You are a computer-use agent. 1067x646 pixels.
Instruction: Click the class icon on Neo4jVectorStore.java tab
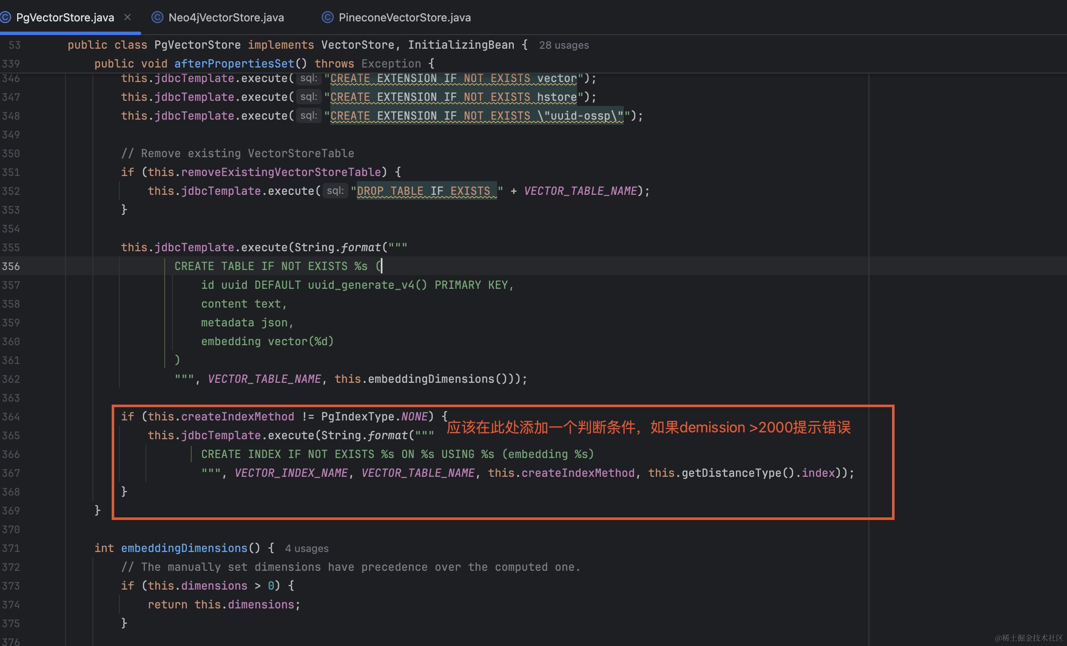pyautogui.click(x=157, y=18)
